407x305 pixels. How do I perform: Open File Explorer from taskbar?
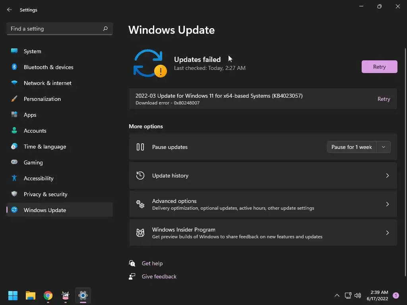click(x=30, y=295)
